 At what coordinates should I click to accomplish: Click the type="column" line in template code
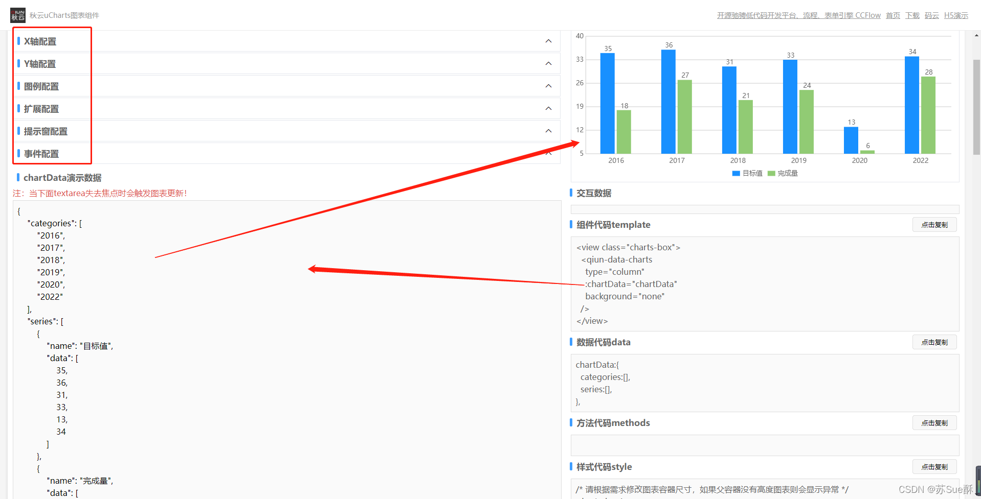coord(615,272)
